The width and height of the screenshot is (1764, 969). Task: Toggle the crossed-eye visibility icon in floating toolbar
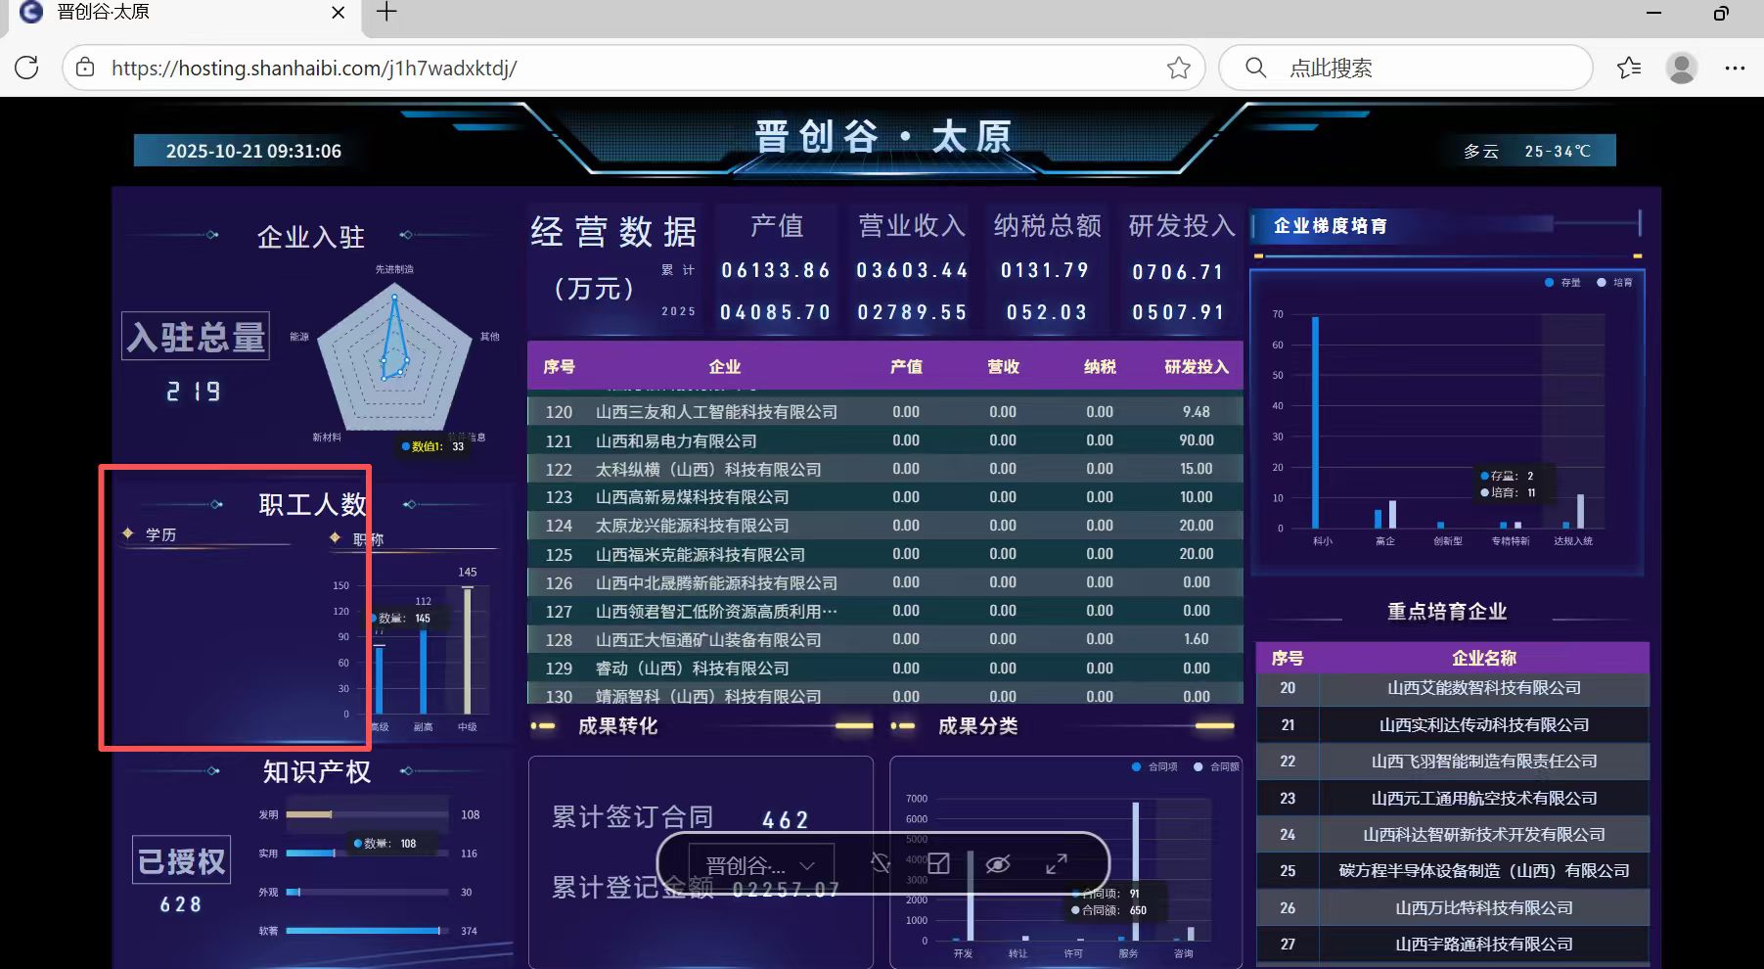pyautogui.click(x=997, y=863)
